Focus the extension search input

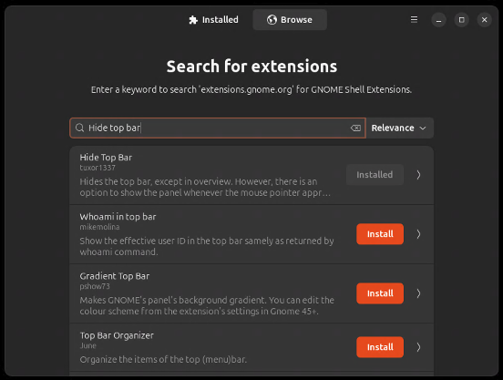point(218,128)
